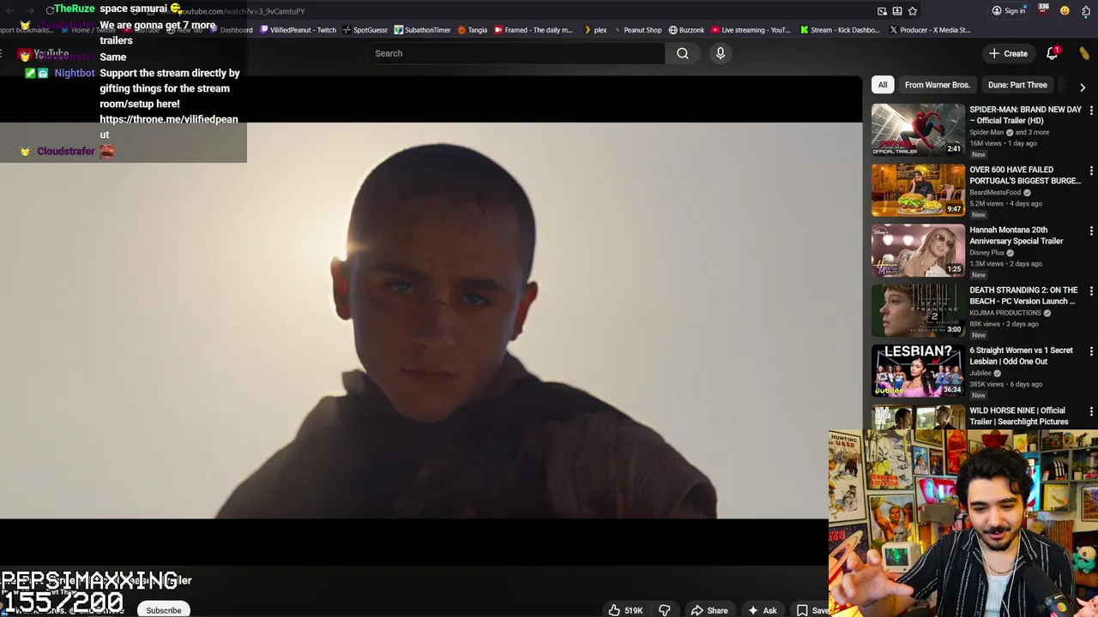Open the Ask AI button
Image resolution: width=1098 pixels, height=617 pixels.
763,610
